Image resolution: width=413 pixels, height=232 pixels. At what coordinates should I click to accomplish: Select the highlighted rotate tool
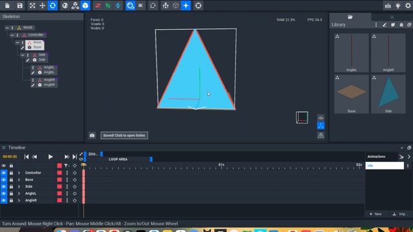[53, 6]
